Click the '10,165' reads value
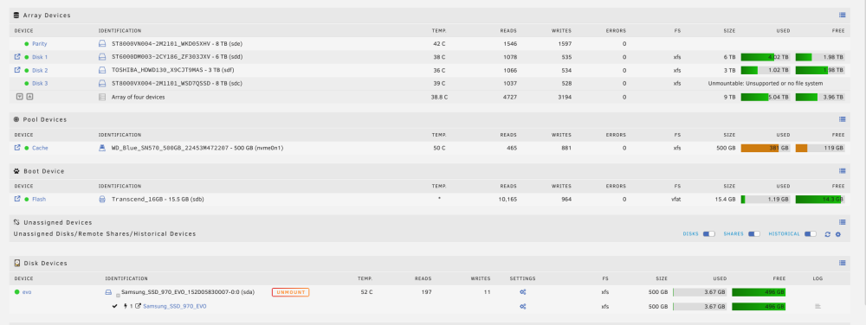 pyautogui.click(x=507, y=199)
